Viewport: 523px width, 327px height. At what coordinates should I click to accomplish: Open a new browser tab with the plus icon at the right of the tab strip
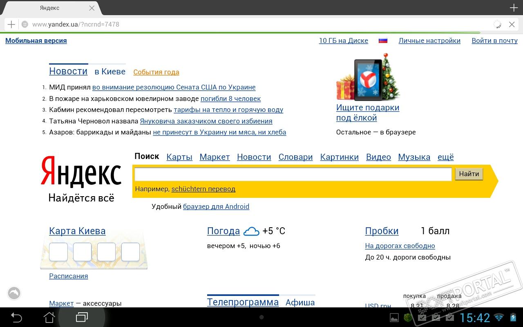pyautogui.click(x=514, y=8)
